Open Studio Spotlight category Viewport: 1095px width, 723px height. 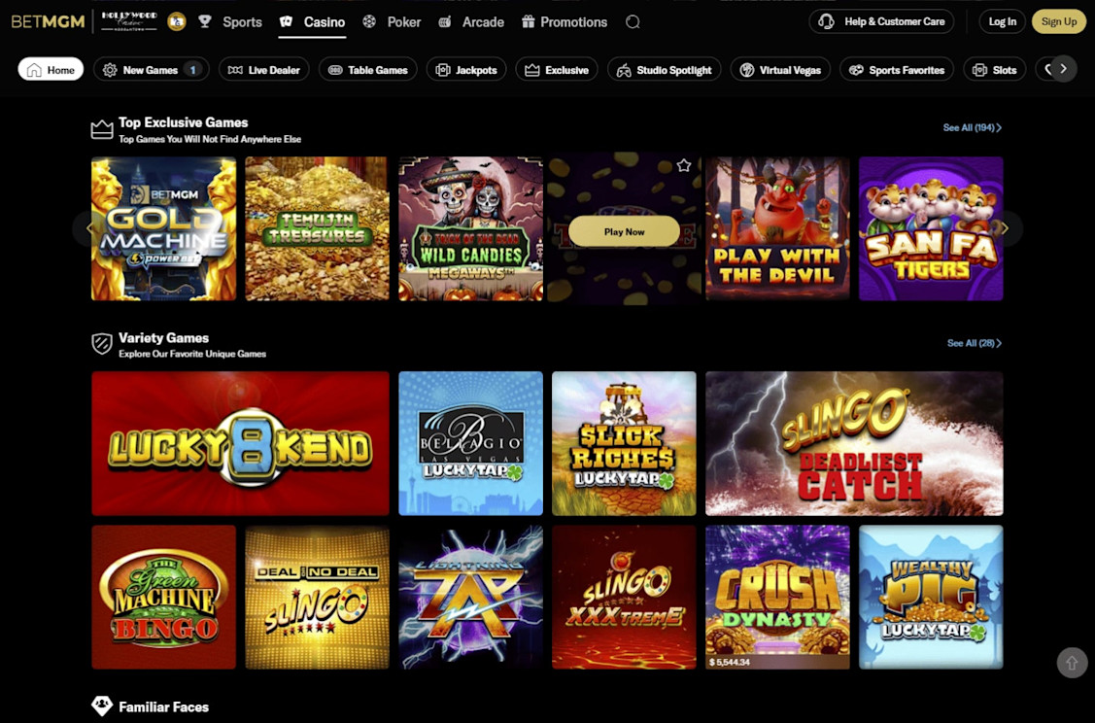pyautogui.click(x=665, y=69)
